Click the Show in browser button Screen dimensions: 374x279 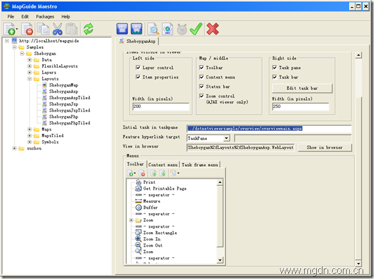click(324, 148)
